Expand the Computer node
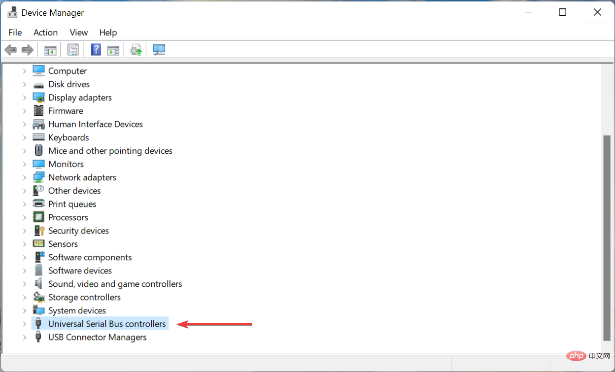The image size is (615, 372). click(x=24, y=71)
